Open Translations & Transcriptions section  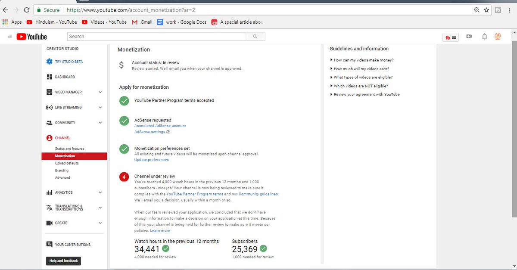pyautogui.click(x=69, y=208)
